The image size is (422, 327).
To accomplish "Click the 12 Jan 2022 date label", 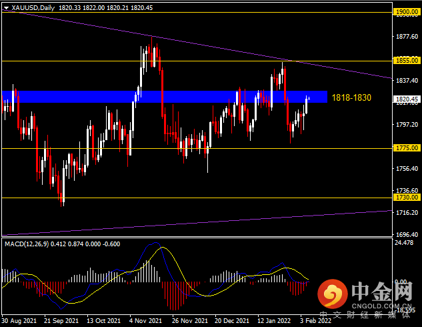I will [274, 321].
